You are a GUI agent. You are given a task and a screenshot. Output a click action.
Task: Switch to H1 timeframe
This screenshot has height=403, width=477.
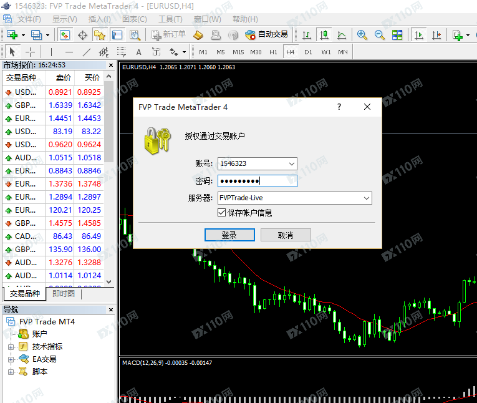tap(273, 52)
